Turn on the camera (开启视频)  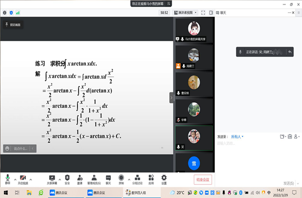[x=23, y=178]
